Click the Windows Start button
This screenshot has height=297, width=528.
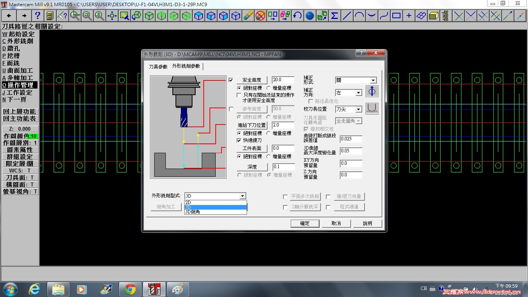(x=10, y=289)
